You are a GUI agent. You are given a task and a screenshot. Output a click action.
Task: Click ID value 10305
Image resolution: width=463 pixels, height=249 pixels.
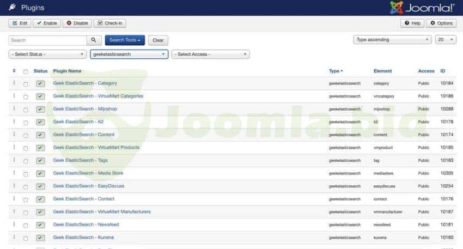[x=447, y=173]
